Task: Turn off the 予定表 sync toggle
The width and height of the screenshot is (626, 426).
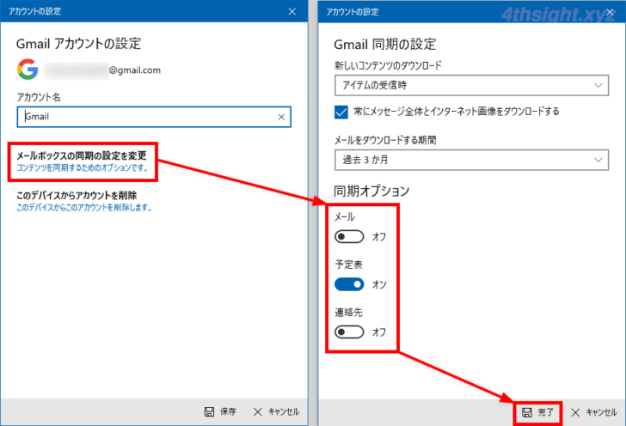Action: [349, 284]
